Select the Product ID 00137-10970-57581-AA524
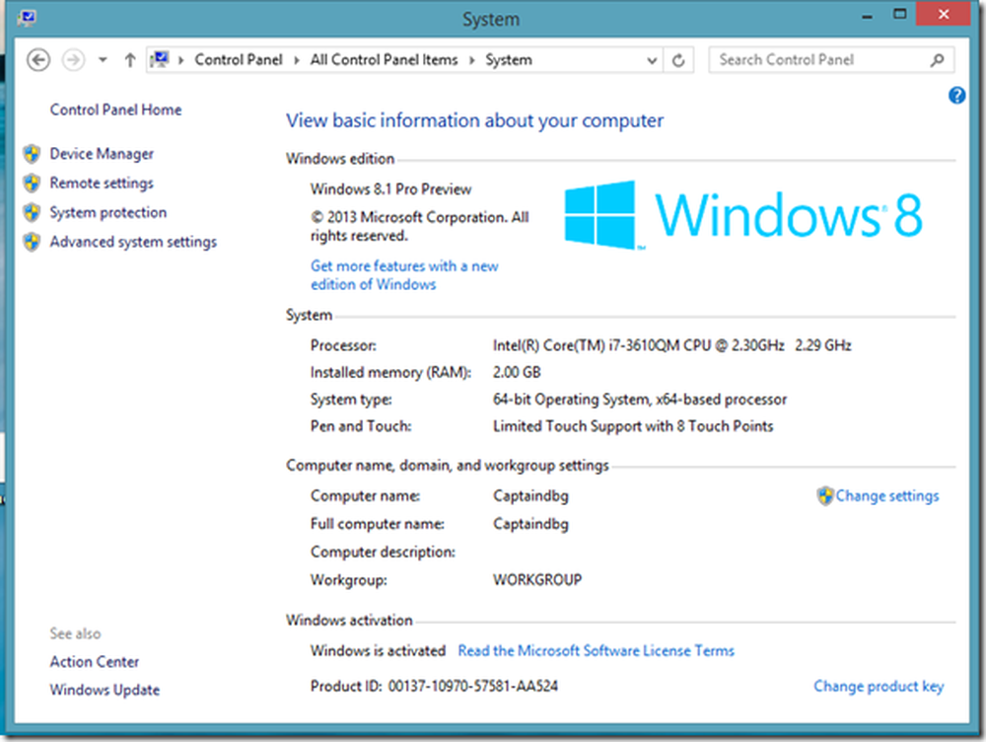Image resolution: width=986 pixels, height=742 pixels. (473, 686)
